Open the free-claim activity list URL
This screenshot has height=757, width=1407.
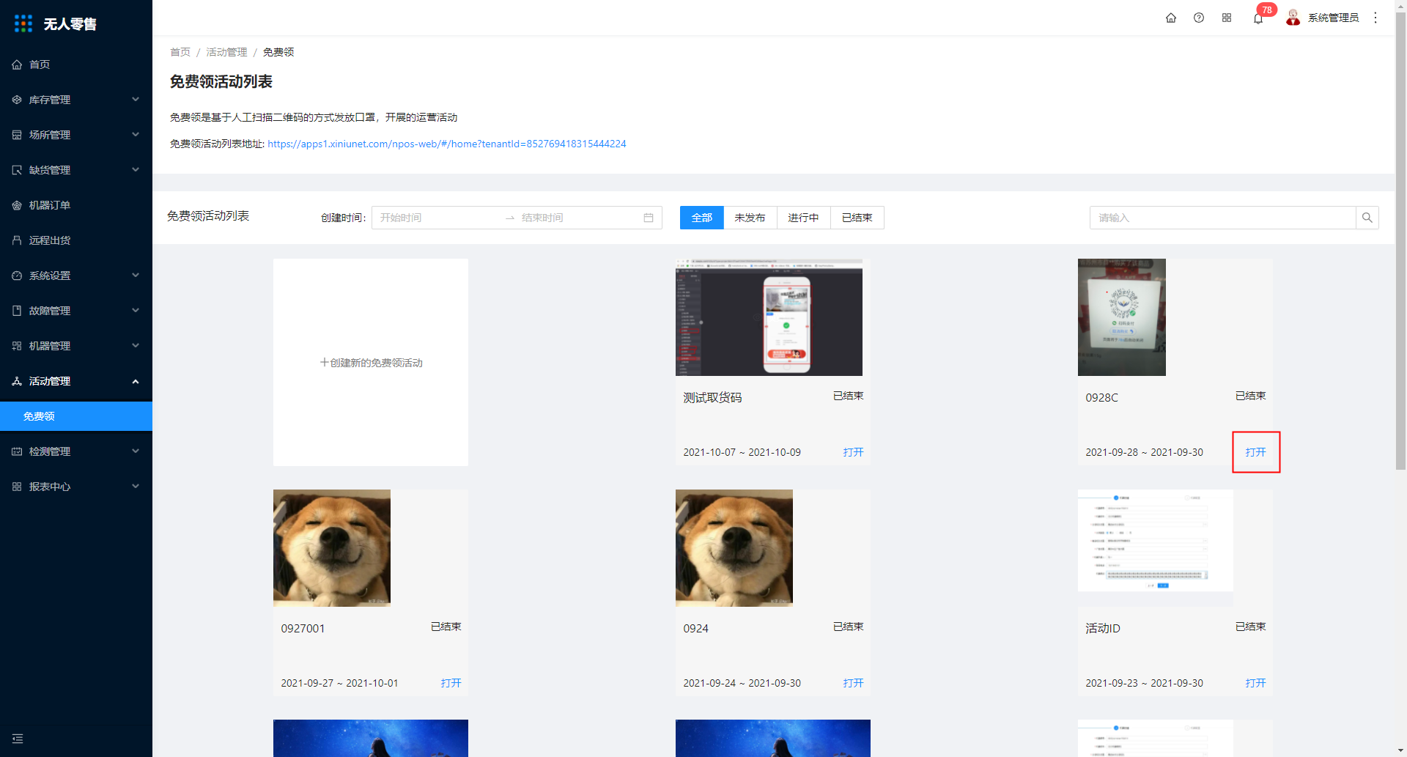click(447, 144)
